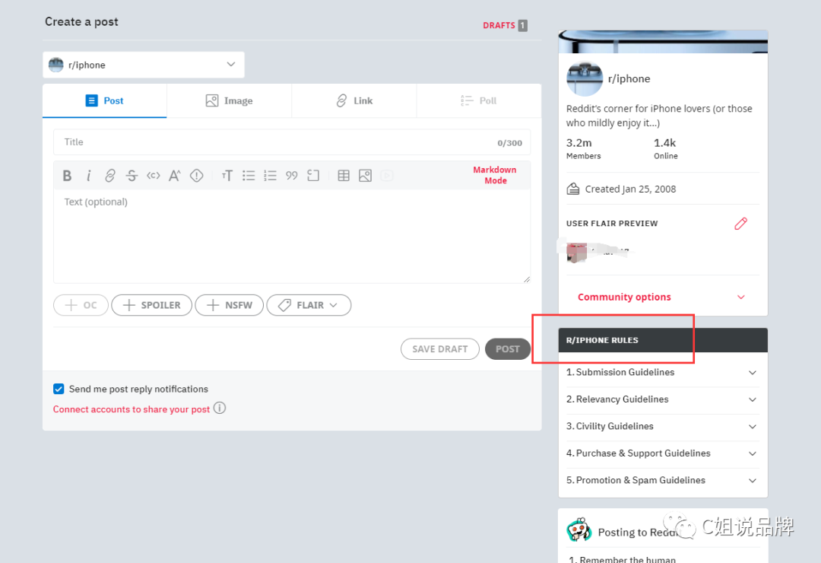821x563 pixels.
Task: Switch to the Link tab
Action: (x=354, y=100)
